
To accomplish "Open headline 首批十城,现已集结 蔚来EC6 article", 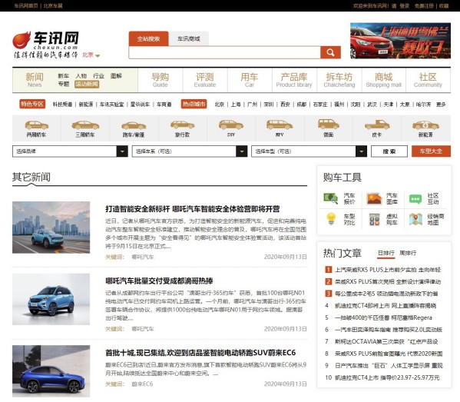I will pos(200,353).
